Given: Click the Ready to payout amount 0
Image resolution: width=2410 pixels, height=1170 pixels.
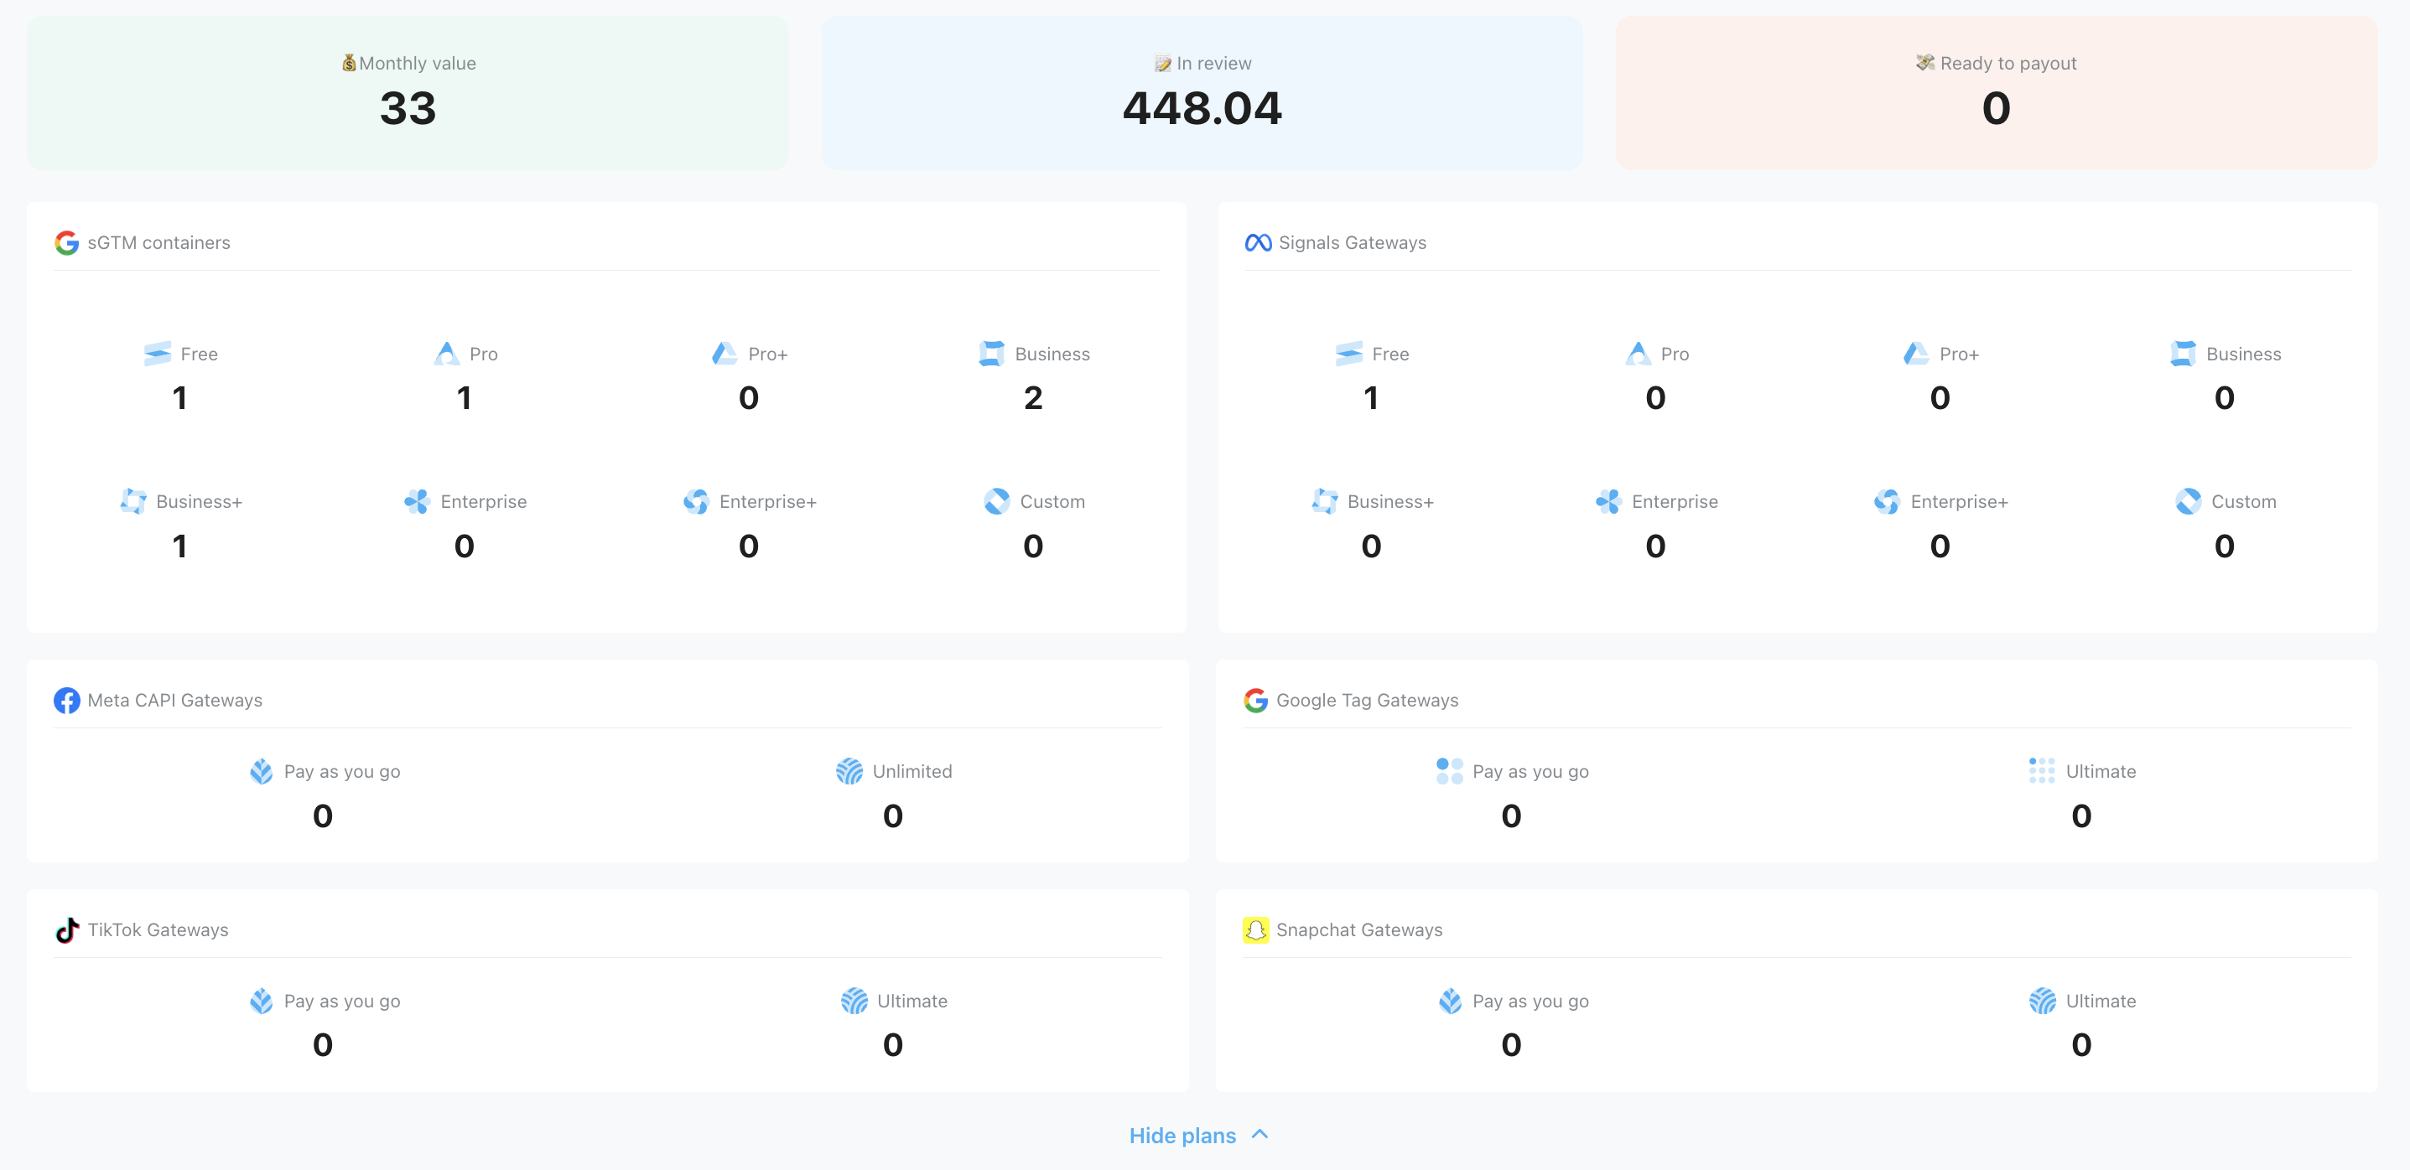Looking at the screenshot, I should [x=1997, y=108].
